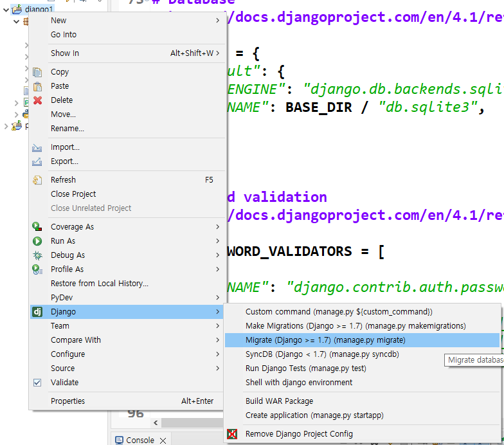Open the Run As submenu arrow
Screen dimensions: 504x445
(217, 241)
